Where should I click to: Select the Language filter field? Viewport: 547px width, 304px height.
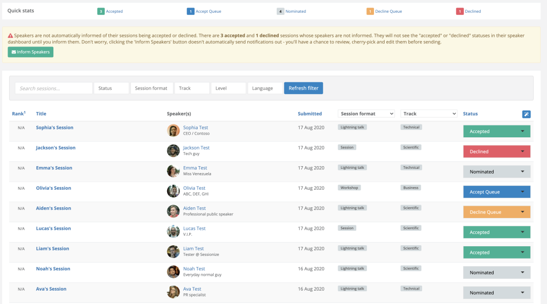pyautogui.click(x=265, y=88)
